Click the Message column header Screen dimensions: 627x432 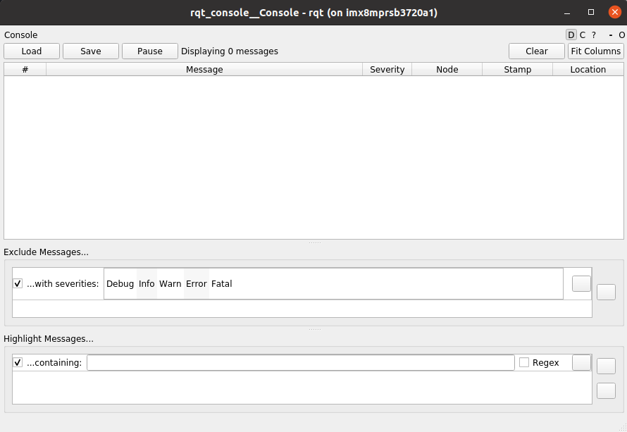(204, 69)
